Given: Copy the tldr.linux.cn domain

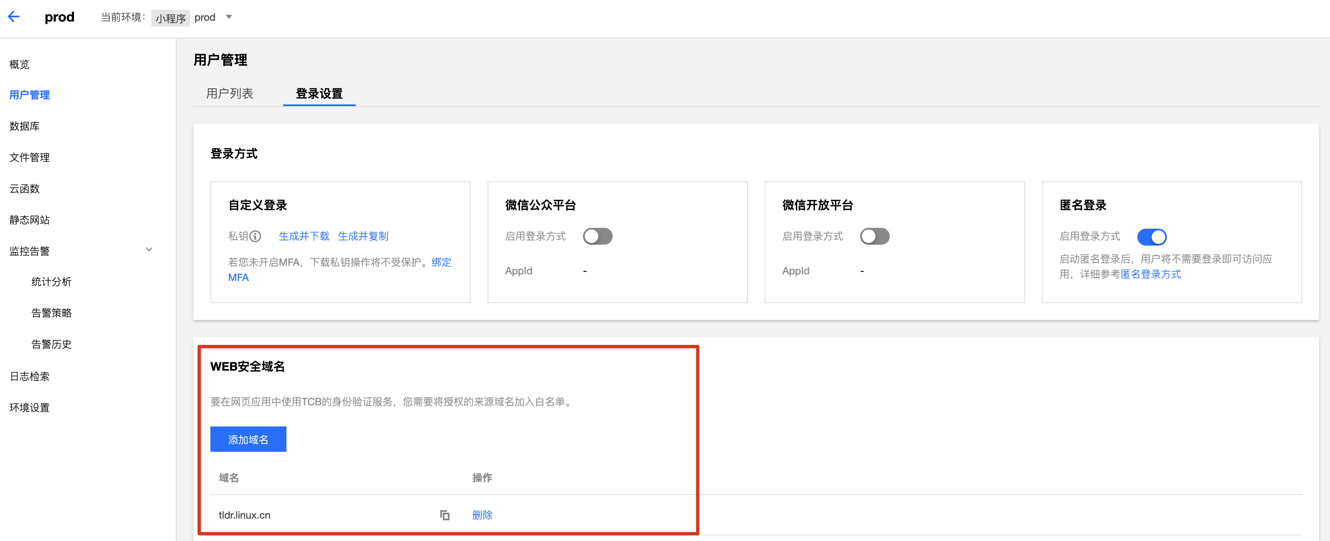Looking at the screenshot, I should click(444, 515).
